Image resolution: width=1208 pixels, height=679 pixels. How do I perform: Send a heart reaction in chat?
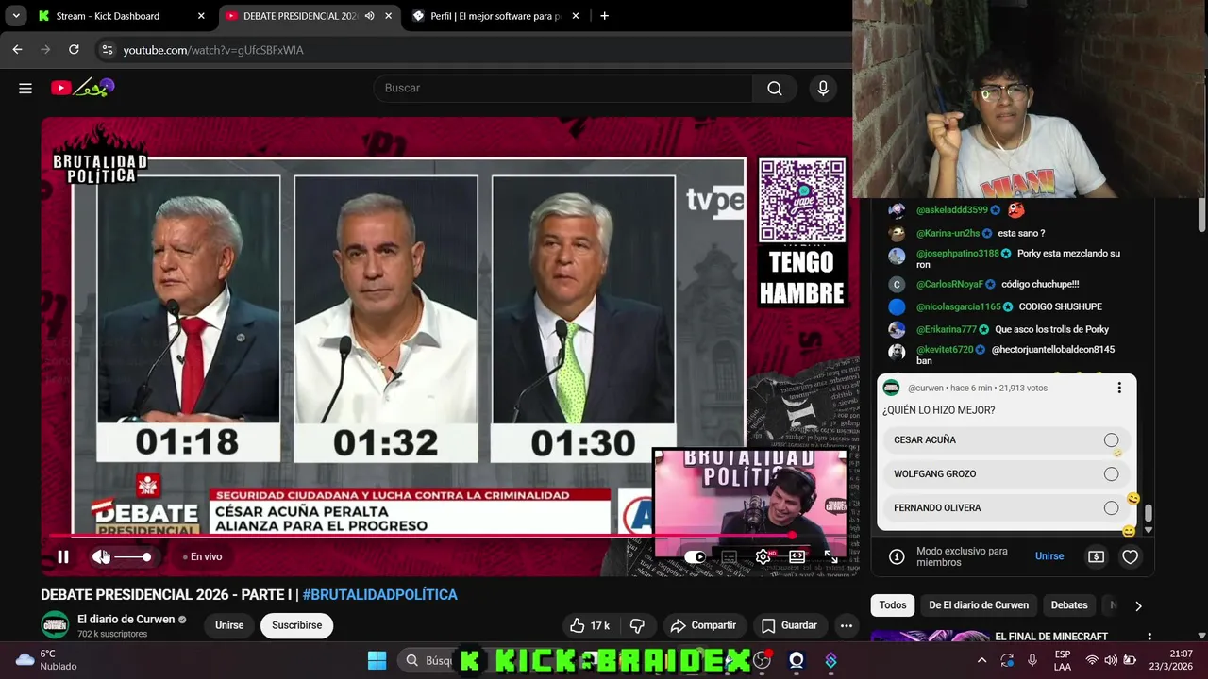pyautogui.click(x=1130, y=556)
